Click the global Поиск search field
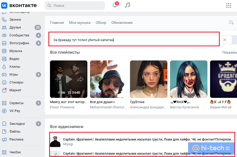The width and height of the screenshot is (237, 157). click(x=75, y=5)
